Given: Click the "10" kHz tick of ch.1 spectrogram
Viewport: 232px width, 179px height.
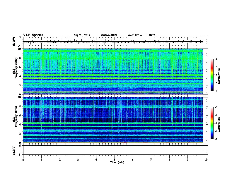Looking at the screenshot, I should click(x=20, y=49).
